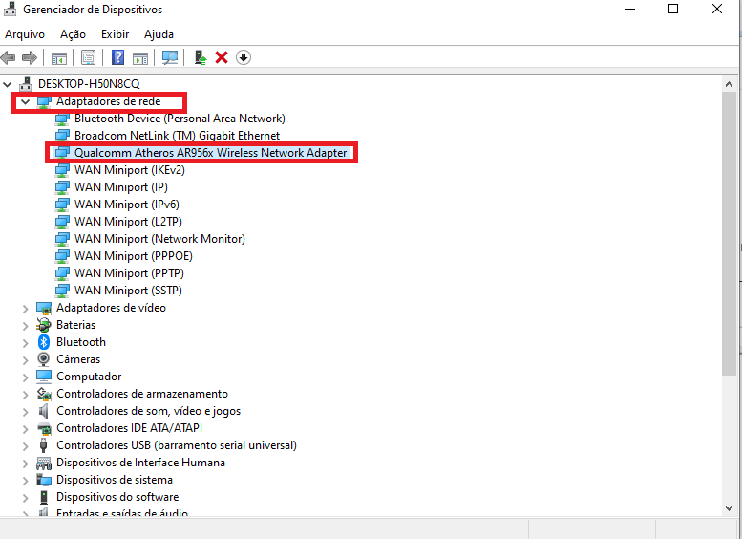Screen dimensions: 742x539
Task: Click the scrollbar down arrow
Action: (729, 508)
